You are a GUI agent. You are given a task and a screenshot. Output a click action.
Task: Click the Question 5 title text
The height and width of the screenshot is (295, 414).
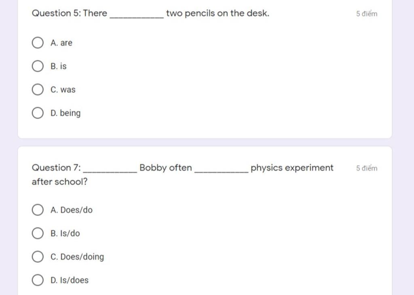[150, 13]
